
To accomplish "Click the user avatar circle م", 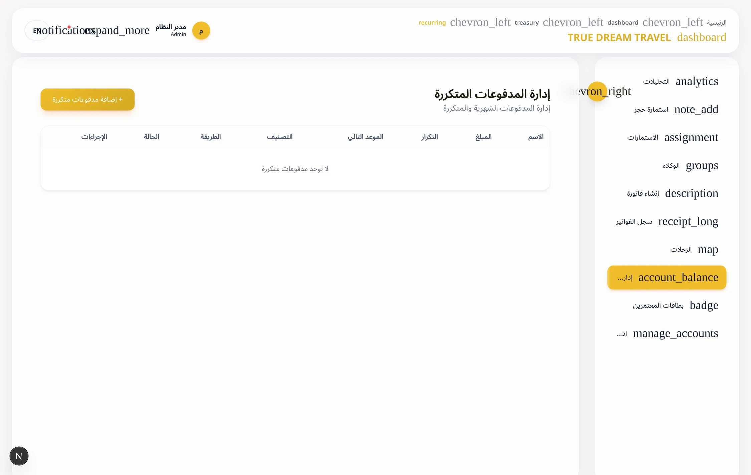I will click(x=201, y=31).
